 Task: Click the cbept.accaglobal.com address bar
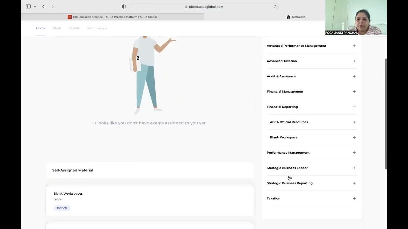(204, 7)
